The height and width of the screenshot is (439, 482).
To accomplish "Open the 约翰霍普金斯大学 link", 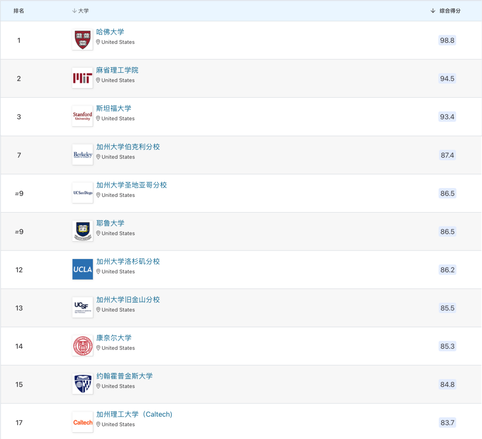I will click(x=125, y=376).
